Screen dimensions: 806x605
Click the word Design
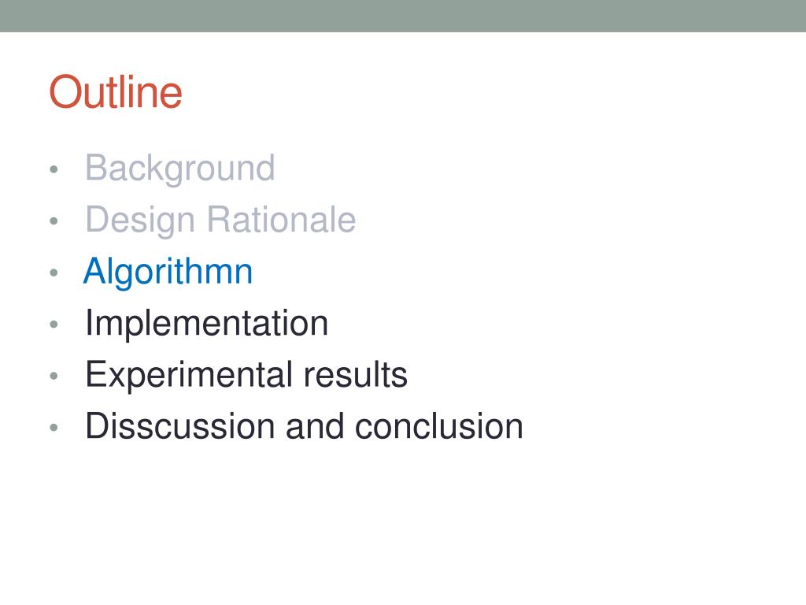pyautogui.click(x=141, y=220)
